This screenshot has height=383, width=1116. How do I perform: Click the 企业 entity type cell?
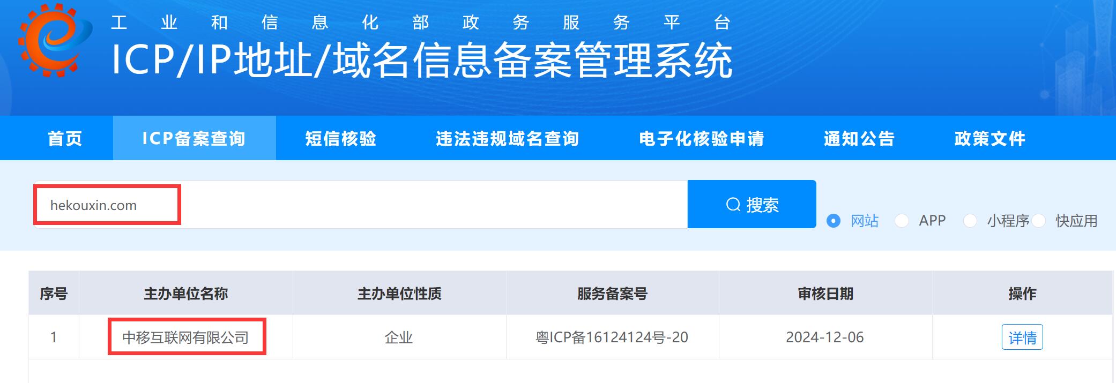[x=399, y=337]
